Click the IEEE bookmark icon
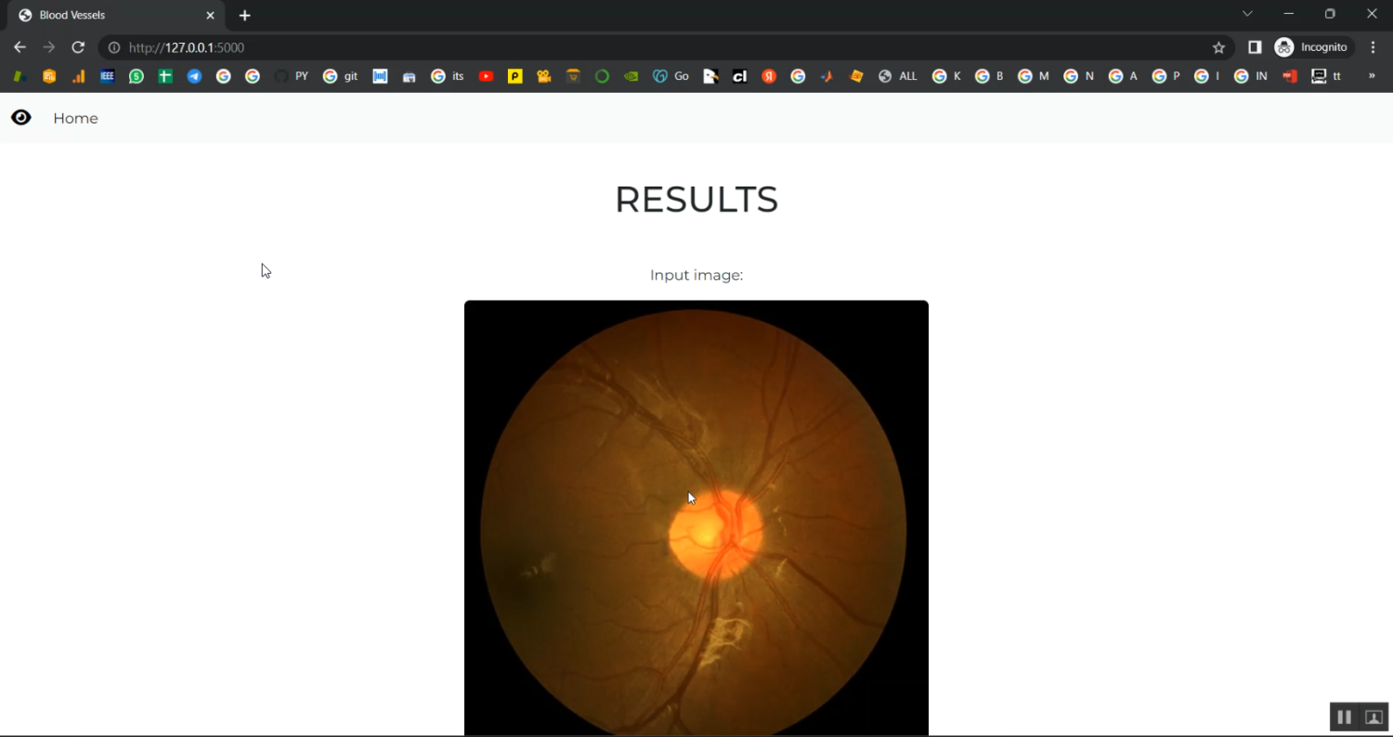The width and height of the screenshot is (1393, 737). (x=108, y=76)
